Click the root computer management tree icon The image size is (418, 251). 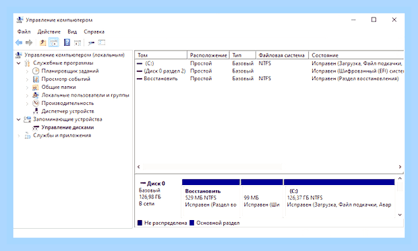click(18, 55)
